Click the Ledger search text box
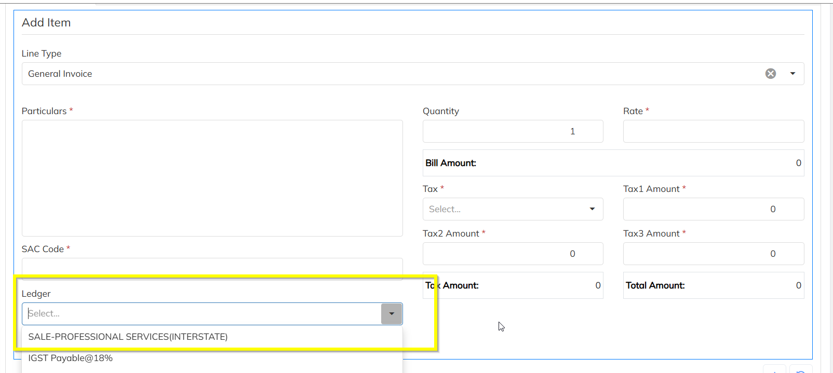This screenshot has height=373, width=833. (203, 314)
